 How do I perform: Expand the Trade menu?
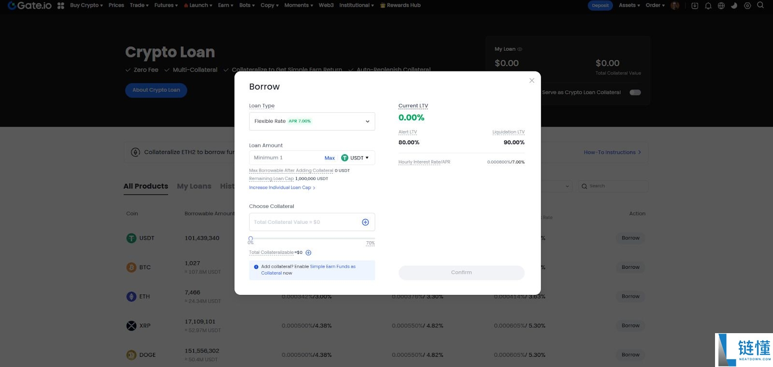point(139,5)
